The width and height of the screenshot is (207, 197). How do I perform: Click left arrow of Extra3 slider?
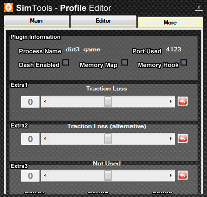(45, 175)
